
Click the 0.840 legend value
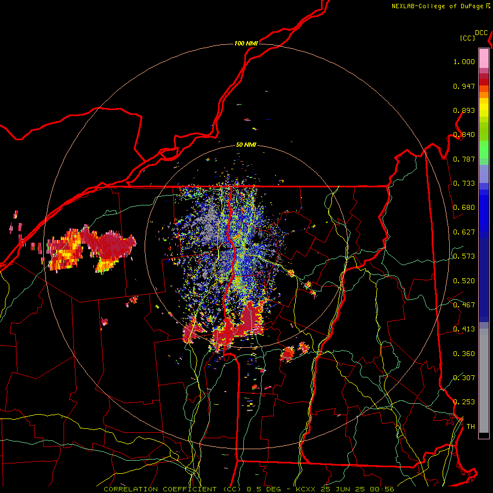(464, 135)
